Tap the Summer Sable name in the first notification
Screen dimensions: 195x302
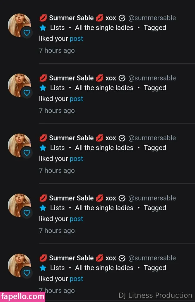71,18
